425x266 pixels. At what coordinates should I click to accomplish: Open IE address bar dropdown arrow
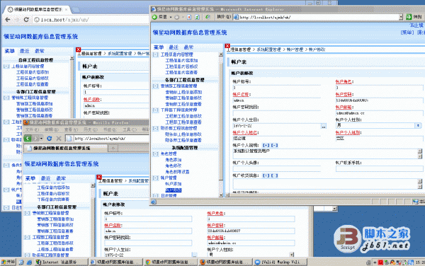[x=401, y=17]
